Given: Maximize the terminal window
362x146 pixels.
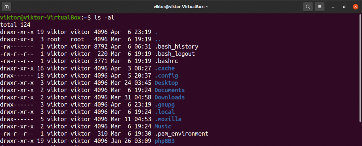Looking at the screenshot, I should pyautogui.click(x=344, y=7).
